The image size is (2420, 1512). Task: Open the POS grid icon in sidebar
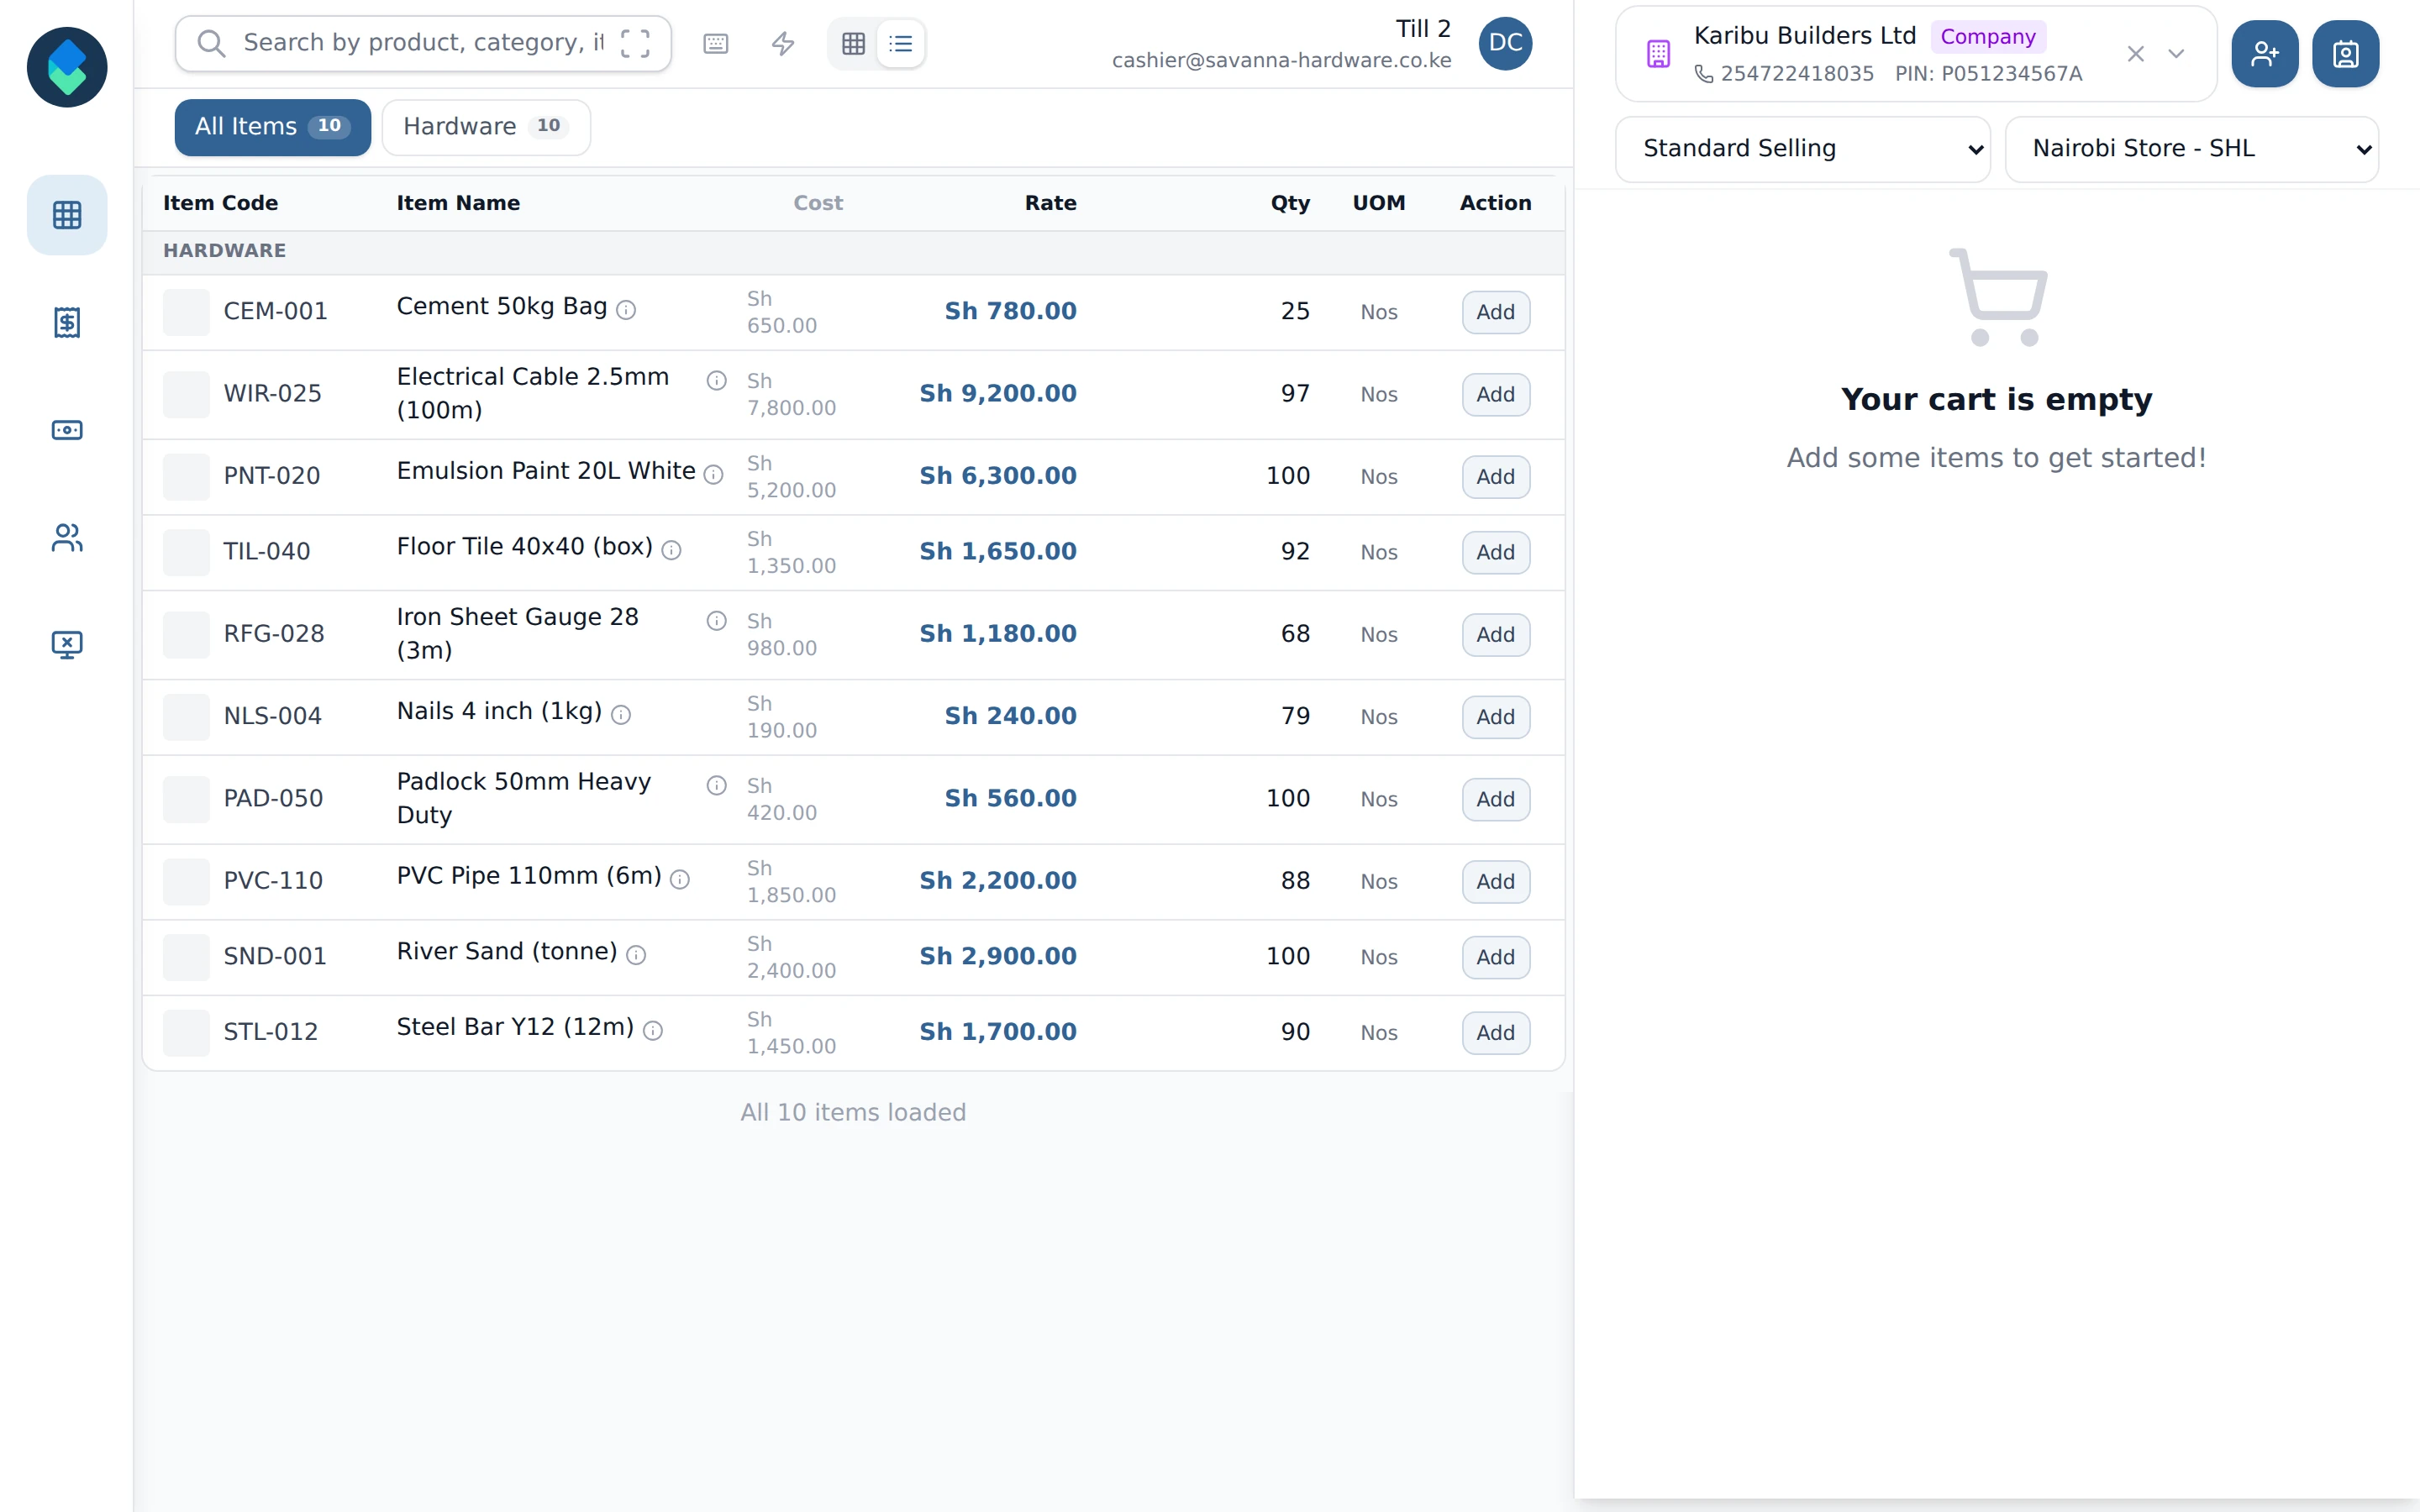[67, 215]
